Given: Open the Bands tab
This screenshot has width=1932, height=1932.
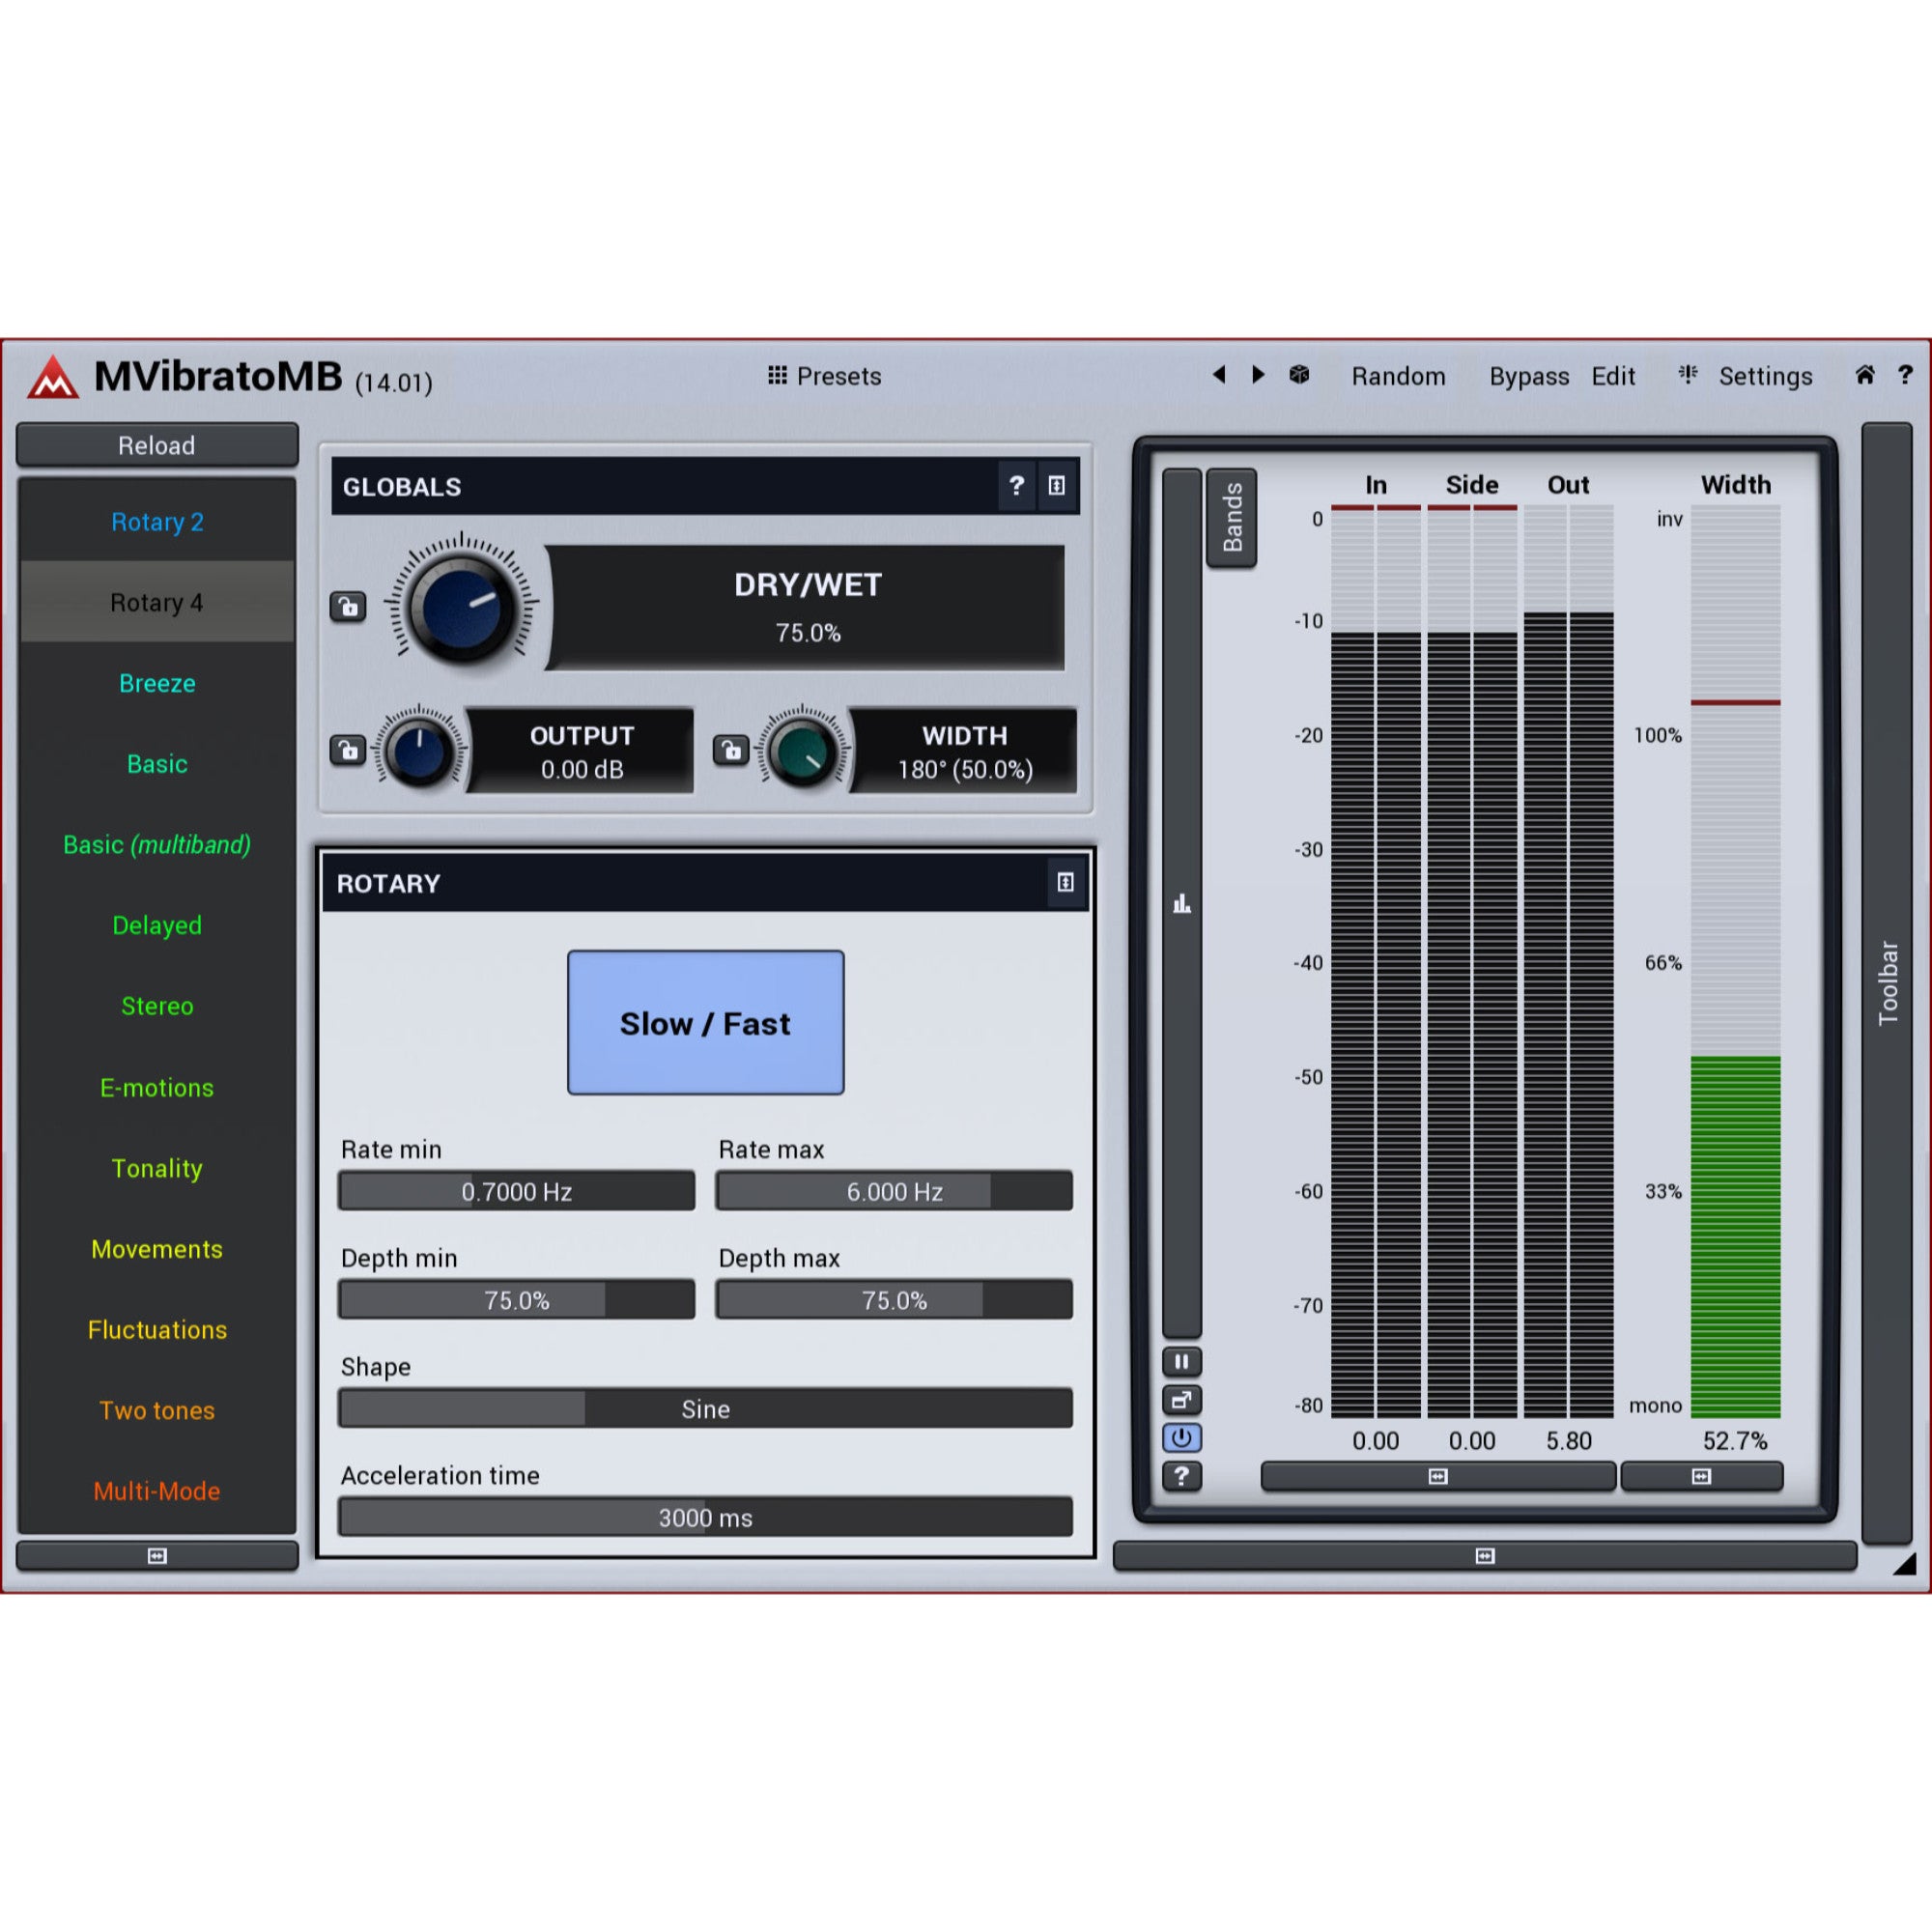Looking at the screenshot, I should pyautogui.click(x=1232, y=517).
